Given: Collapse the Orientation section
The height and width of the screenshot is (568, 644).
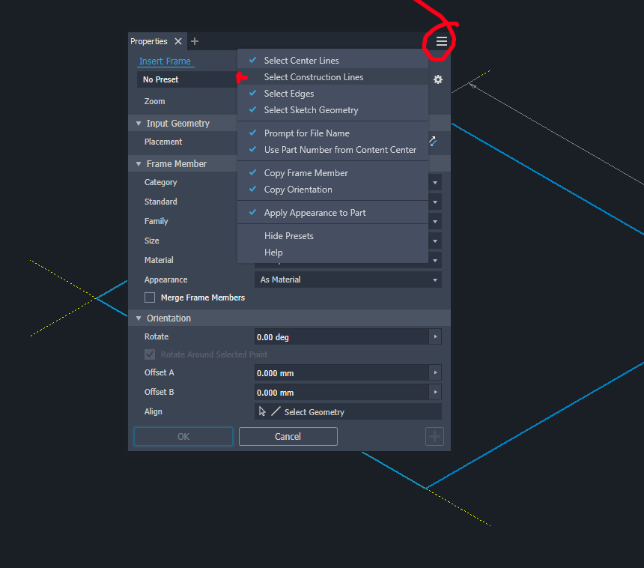Looking at the screenshot, I should coord(139,318).
